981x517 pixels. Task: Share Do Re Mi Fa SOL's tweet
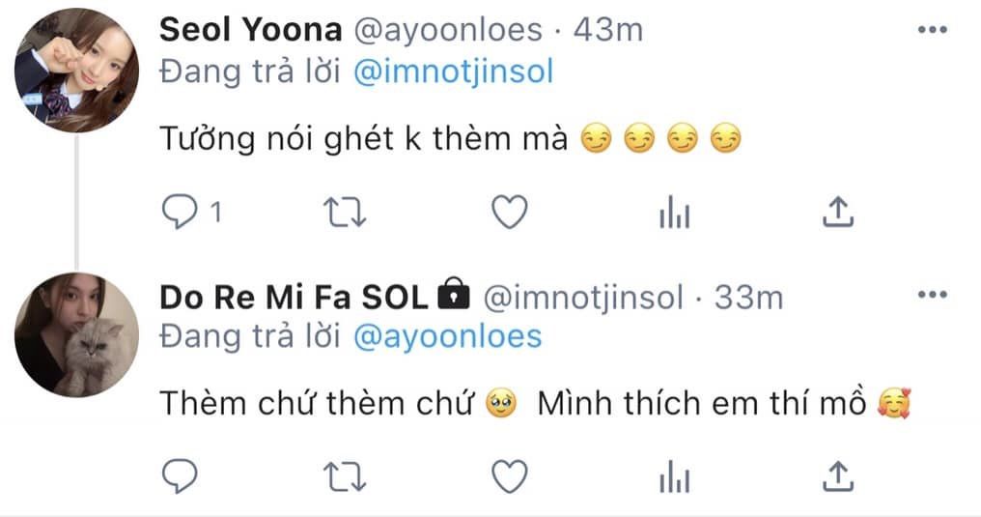[x=838, y=475]
